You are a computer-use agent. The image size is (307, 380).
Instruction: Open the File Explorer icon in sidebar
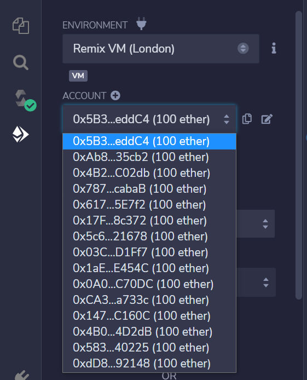21,26
